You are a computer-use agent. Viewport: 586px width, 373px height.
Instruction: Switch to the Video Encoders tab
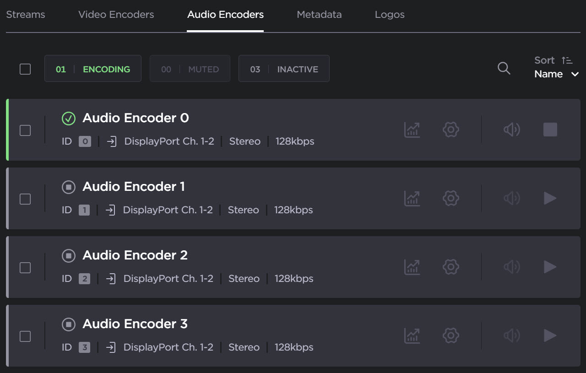[116, 15]
